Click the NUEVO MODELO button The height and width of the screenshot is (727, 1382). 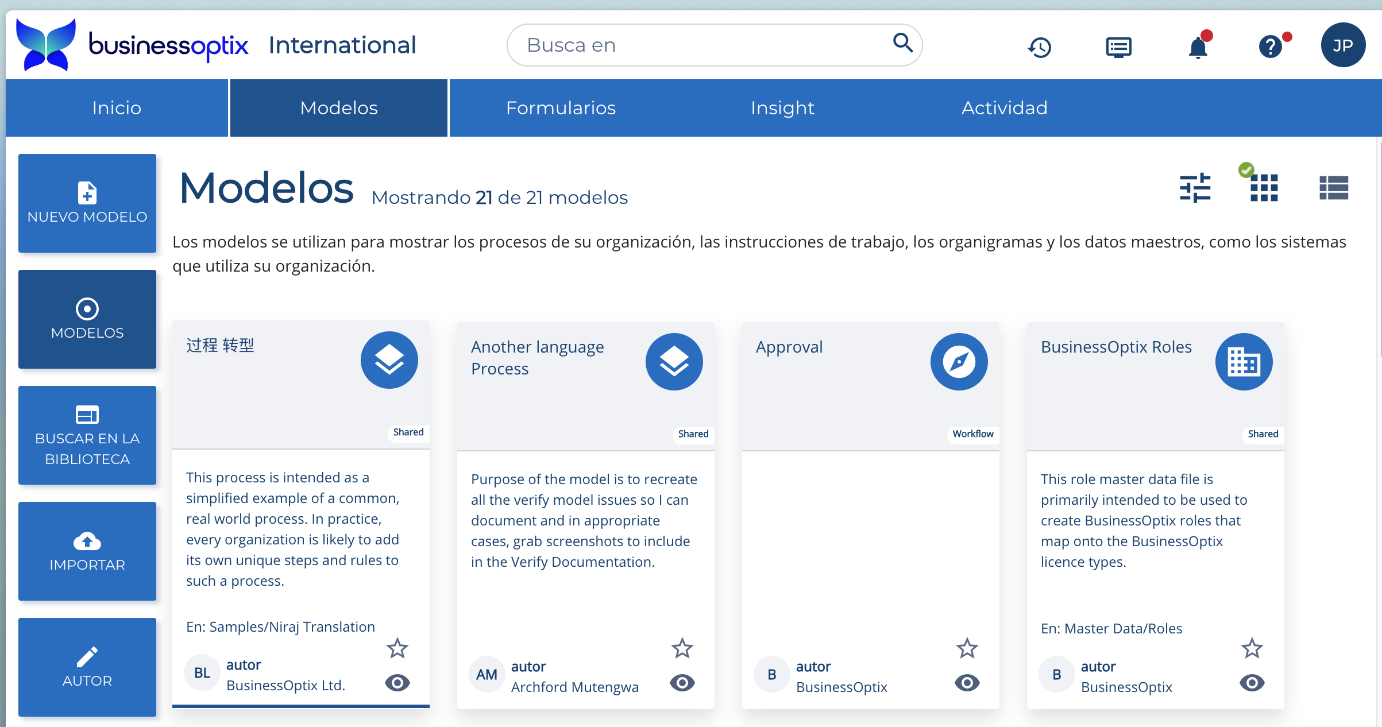tap(87, 203)
